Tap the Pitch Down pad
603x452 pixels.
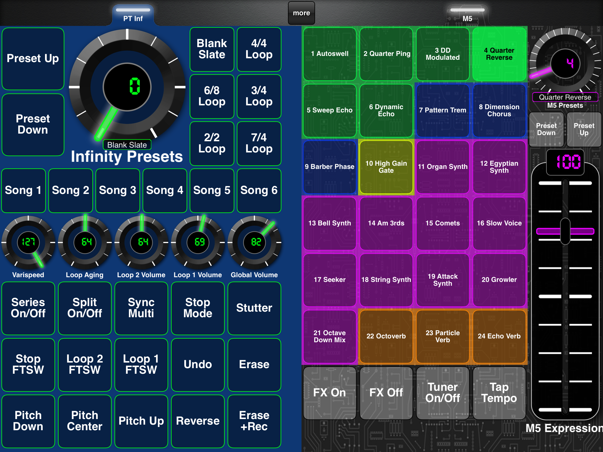(28, 421)
